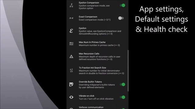Click the Vibrate on click phone icon

(x=71, y=97)
